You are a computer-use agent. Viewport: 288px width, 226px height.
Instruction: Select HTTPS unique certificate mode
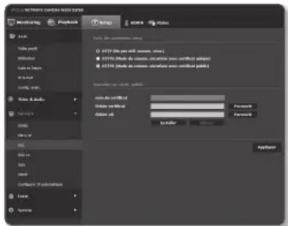tap(98, 58)
